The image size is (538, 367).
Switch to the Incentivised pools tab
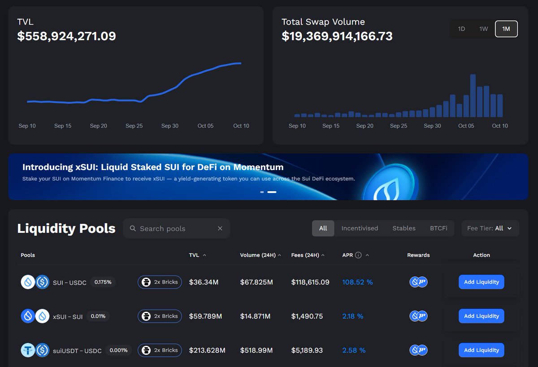(x=360, y=228)
